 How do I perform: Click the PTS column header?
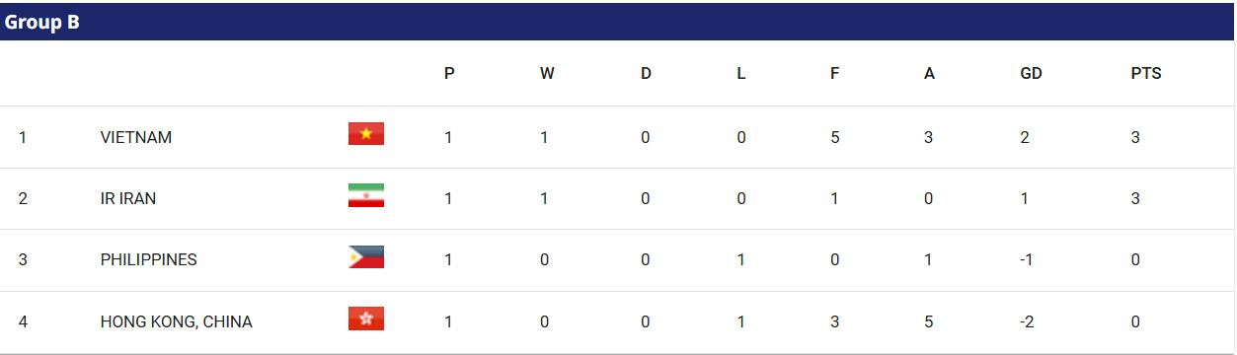point(1146,73)
